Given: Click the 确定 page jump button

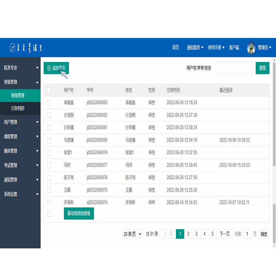Looking at the screenshot, I should pos(264,234).
